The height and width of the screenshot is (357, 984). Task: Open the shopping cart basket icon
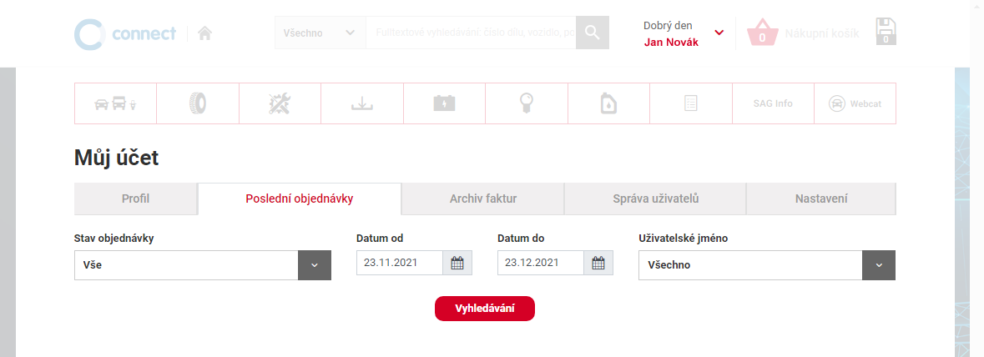click(x=762, y=33)
